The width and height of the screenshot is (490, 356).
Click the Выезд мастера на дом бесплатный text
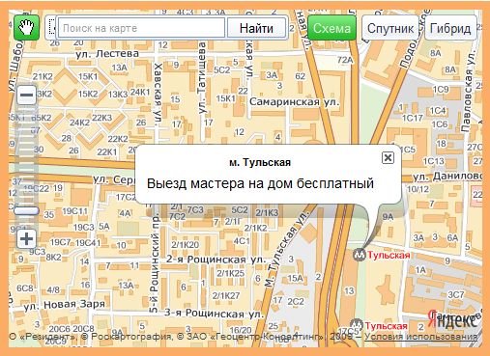click(260, 183)
